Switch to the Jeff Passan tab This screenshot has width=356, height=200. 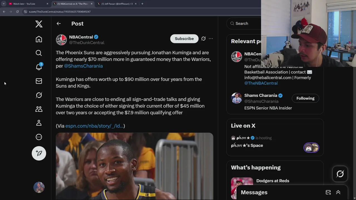(x=117, y=4)
